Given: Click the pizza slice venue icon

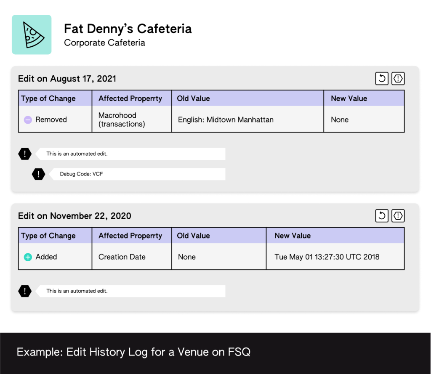Looking at the screenshot, I should 32,35.
